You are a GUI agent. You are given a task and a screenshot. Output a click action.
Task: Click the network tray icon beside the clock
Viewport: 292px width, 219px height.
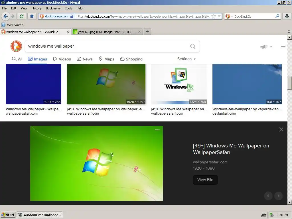(272, 215)
